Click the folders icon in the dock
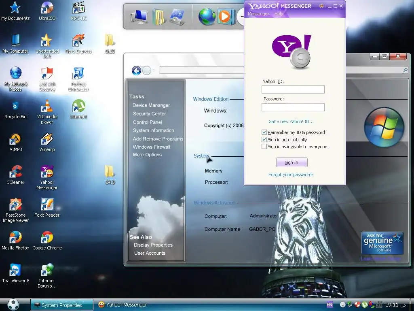Screen dimensions: 414x311 pos(158,17)
